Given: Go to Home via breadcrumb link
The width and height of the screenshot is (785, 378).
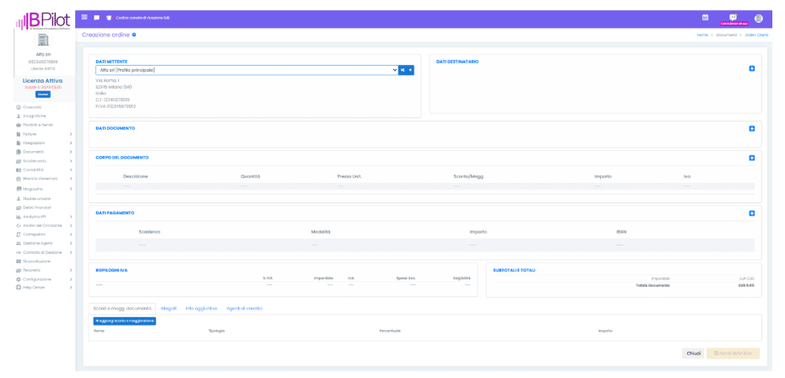Looking at the screenshot, I should [x=701, y=35].
